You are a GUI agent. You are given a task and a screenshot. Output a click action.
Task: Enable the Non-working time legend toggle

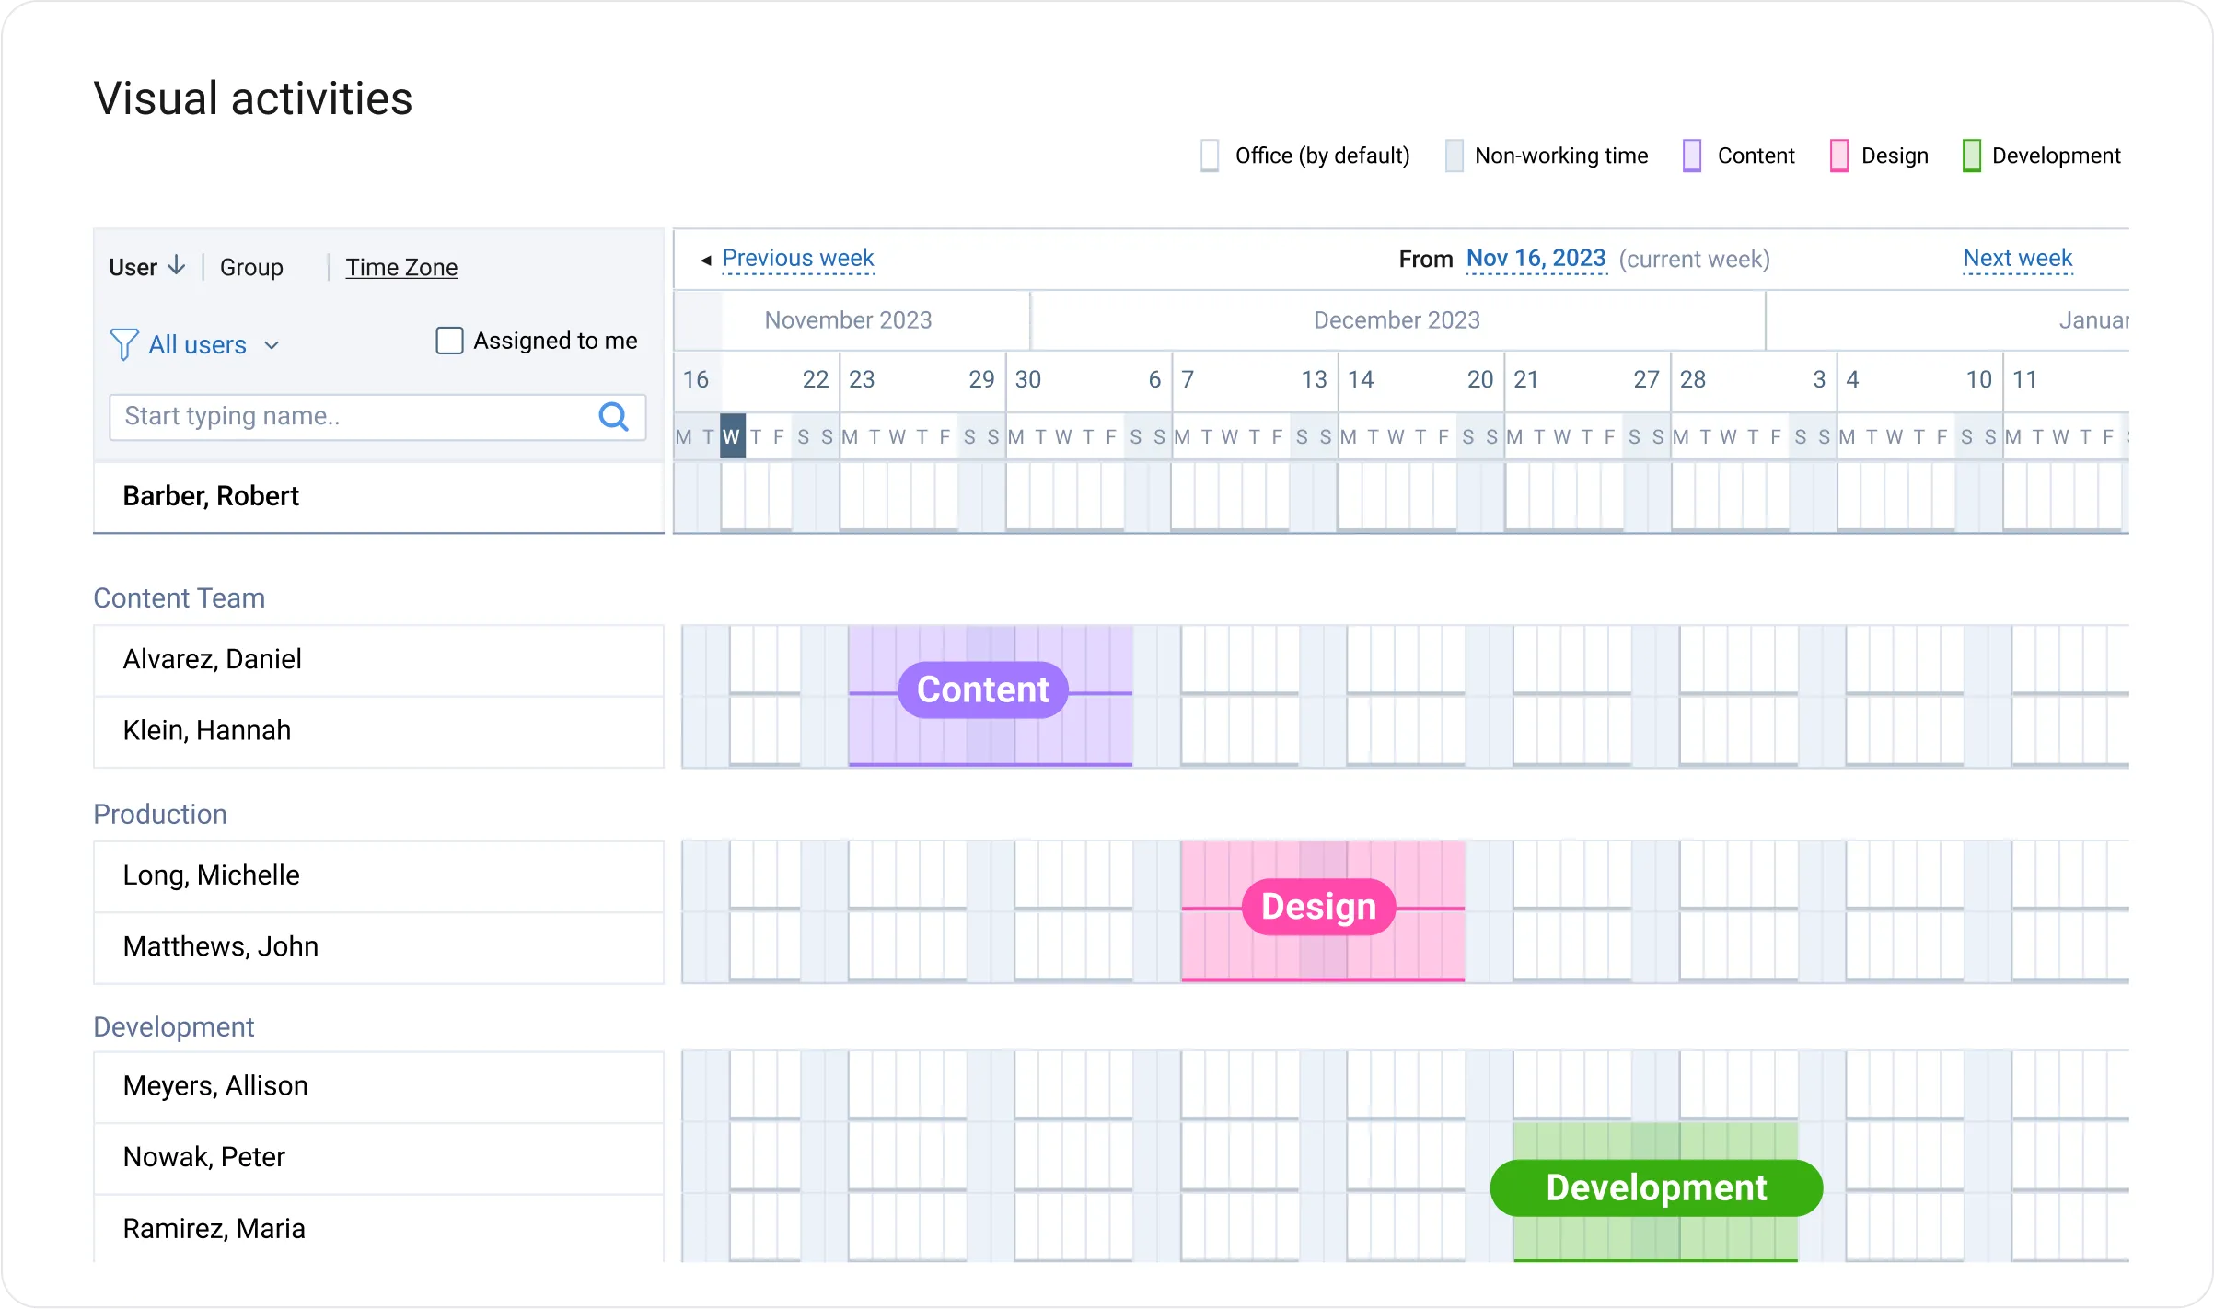(1456, 155)
